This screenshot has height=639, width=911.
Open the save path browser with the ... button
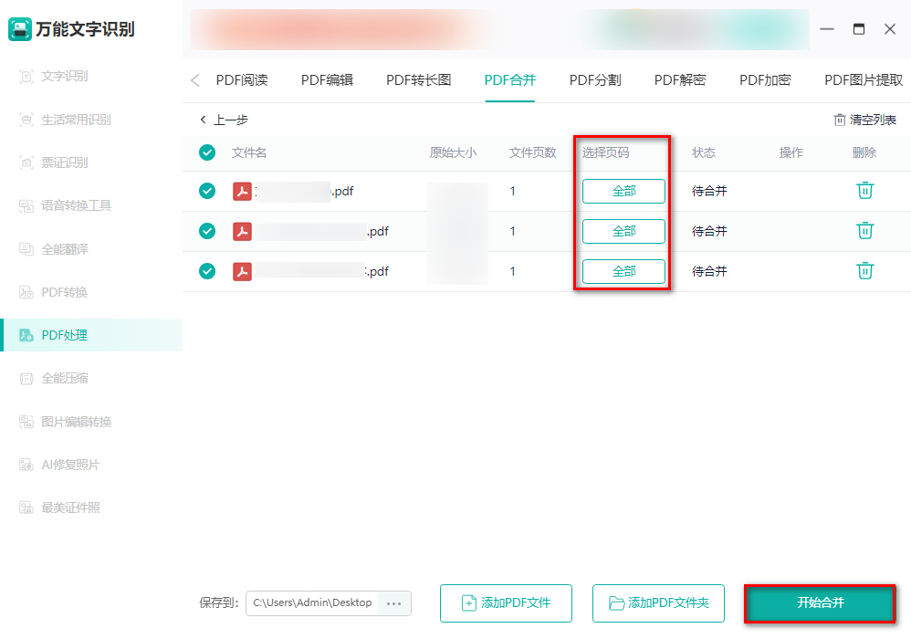394,602
